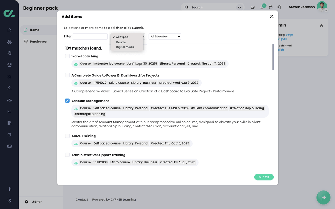This screenshot has height=209, width=335.
Task: Click the Administrative Support Training title
Action: (98, 155)
